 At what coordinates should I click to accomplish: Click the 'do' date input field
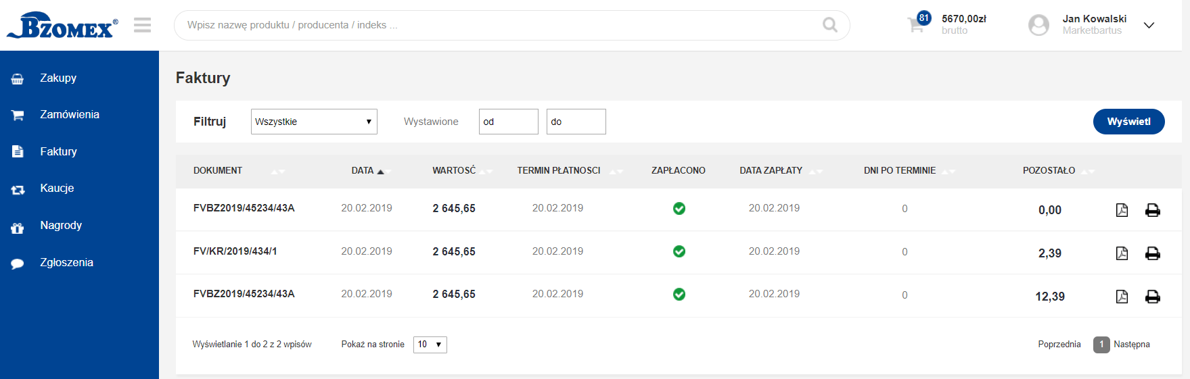pos(576,122)
